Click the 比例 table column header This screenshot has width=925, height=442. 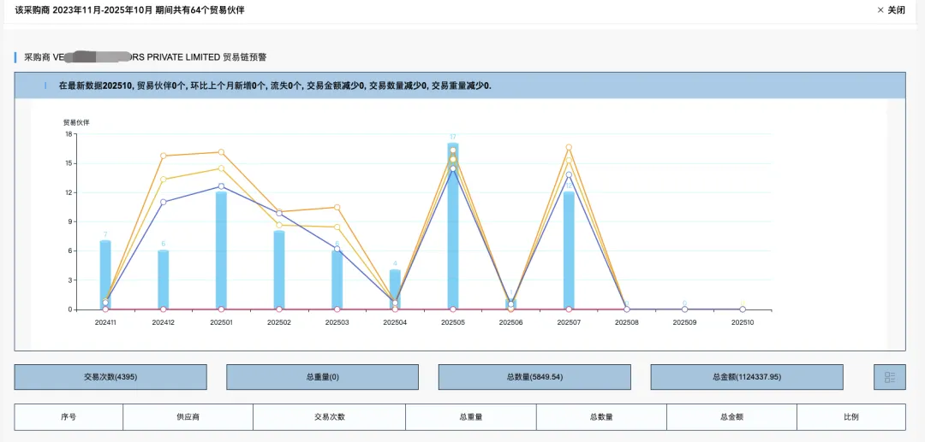click(850, 417)
